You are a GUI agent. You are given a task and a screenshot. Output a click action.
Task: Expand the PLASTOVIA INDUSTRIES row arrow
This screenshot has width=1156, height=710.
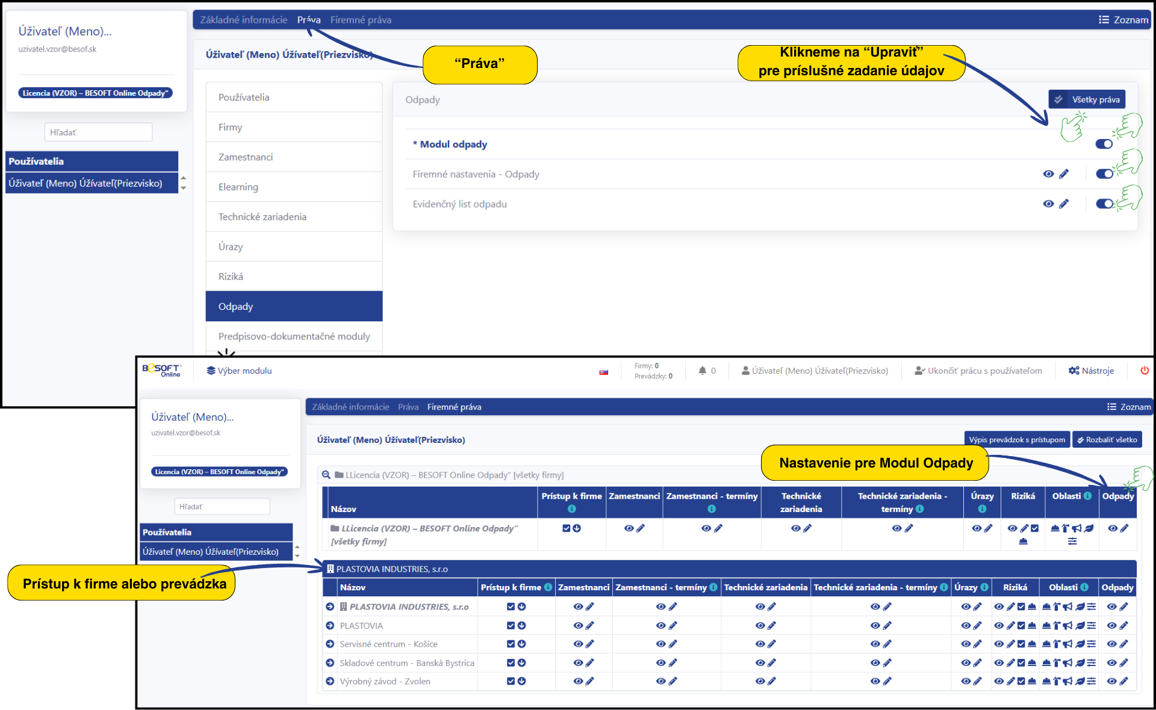[x=330, y=607]
